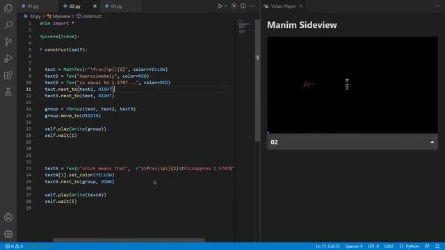Split the editor to the right

tap(243, 6)
